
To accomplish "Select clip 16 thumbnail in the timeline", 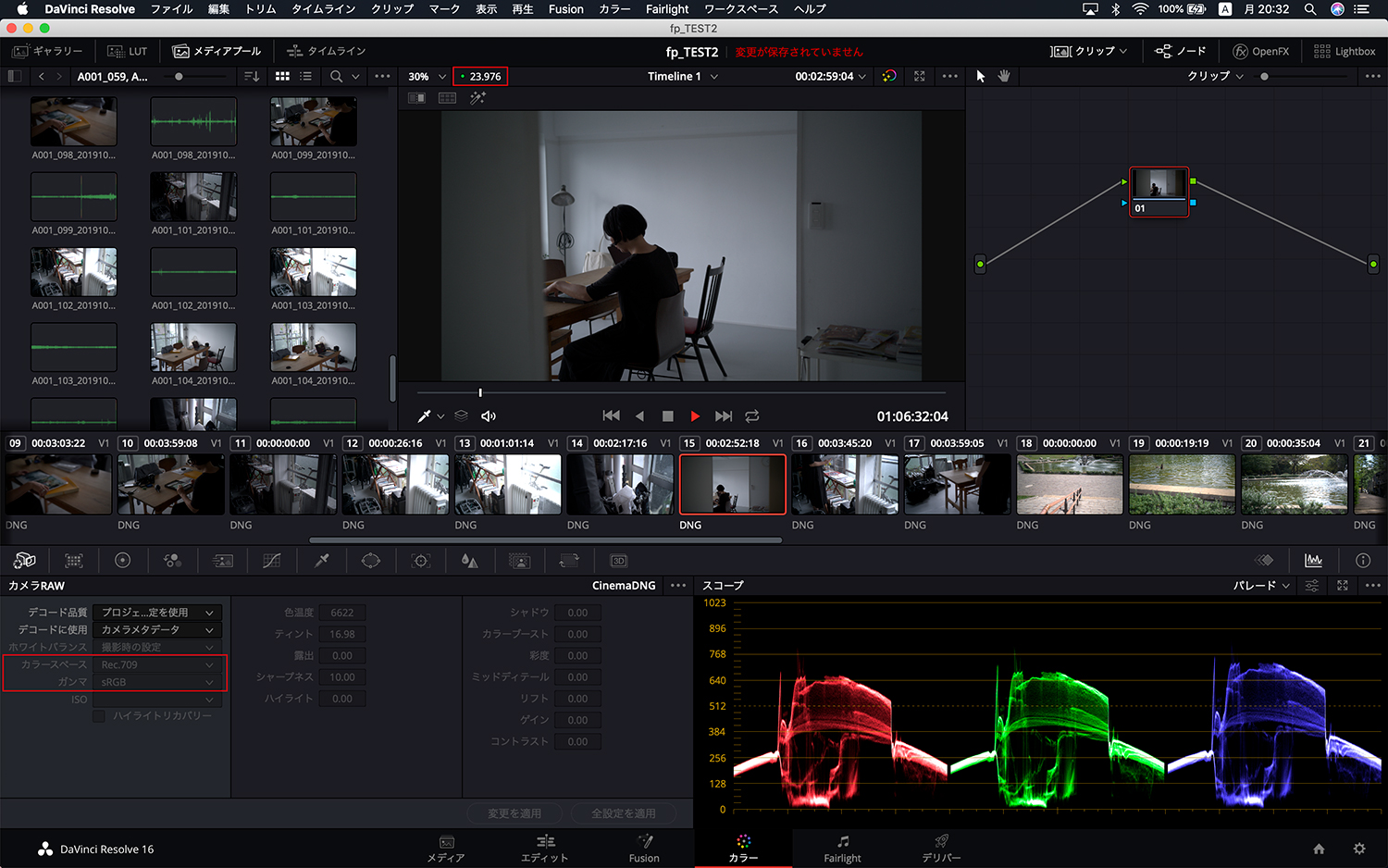I will click(x=845, y=483).
